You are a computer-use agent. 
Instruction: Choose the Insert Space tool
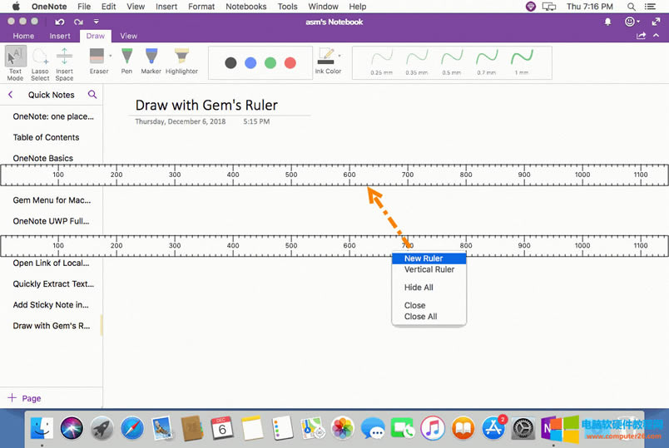[64, 61]
